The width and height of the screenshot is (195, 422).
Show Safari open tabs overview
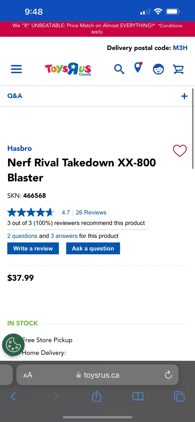tap(179, 397)
